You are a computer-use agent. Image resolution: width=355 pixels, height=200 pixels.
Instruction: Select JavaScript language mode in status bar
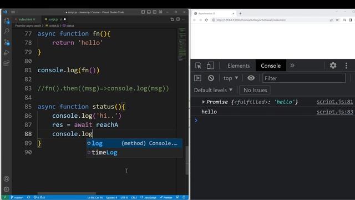click(148, 198)
